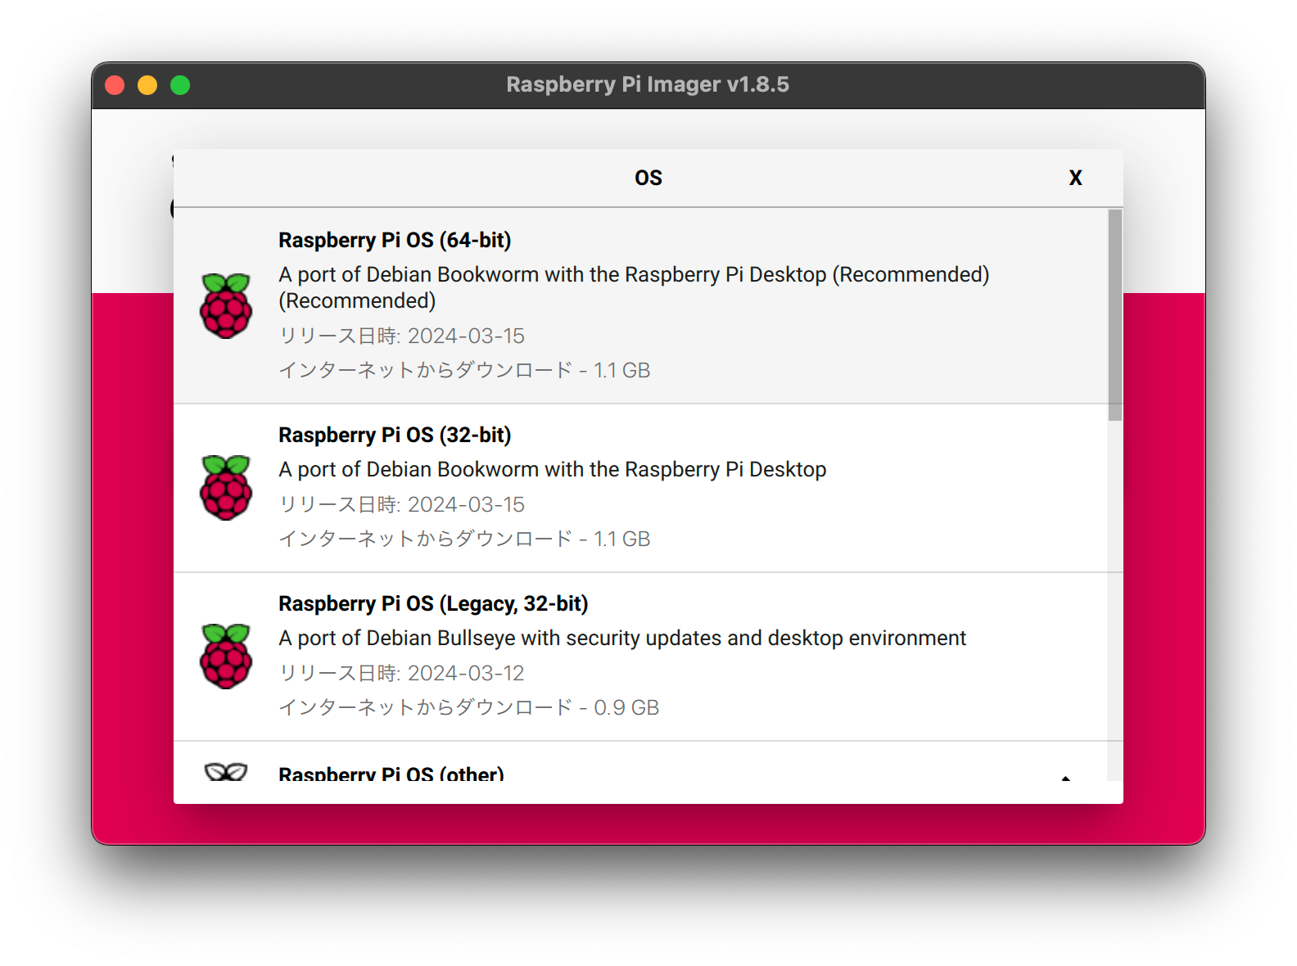Click the outline raspberry icon for Raspberry Pi OS (other)
The image size is (1297, 966).
226,771
